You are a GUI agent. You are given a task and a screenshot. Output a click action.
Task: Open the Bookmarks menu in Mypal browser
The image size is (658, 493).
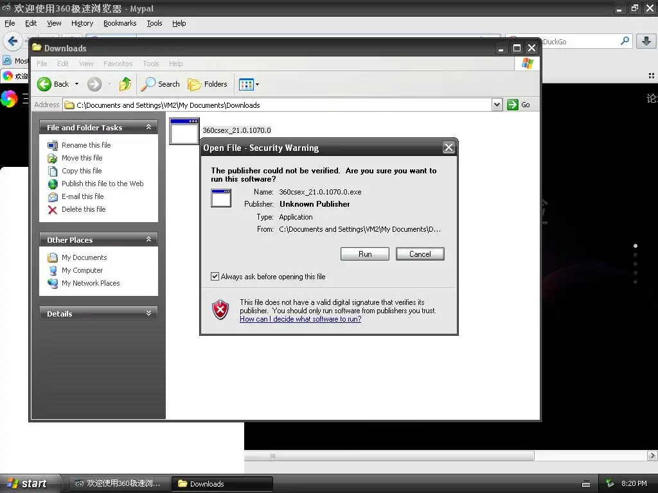pyautogui.click(x=120, y=23)
